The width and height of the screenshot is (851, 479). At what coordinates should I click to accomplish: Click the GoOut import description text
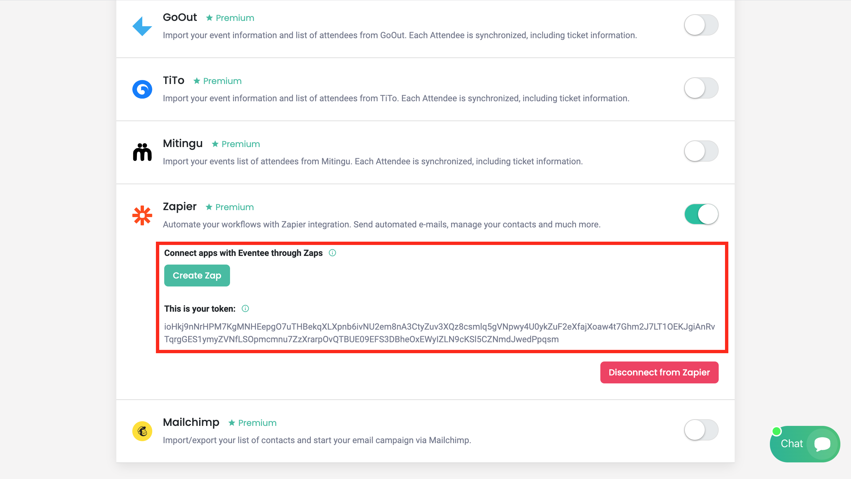[400, 35]
